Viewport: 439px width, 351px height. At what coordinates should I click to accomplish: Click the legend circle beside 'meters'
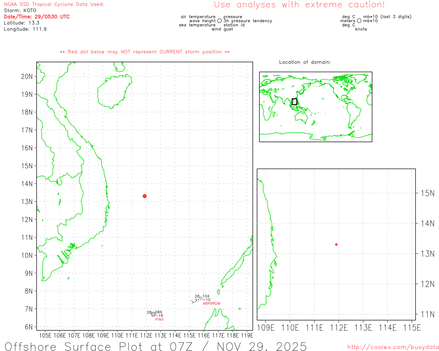[x=359, y=21]
